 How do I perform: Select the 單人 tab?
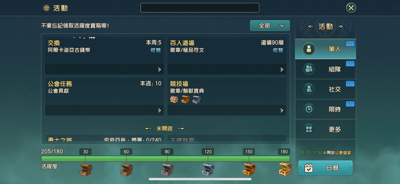point(325,49)
